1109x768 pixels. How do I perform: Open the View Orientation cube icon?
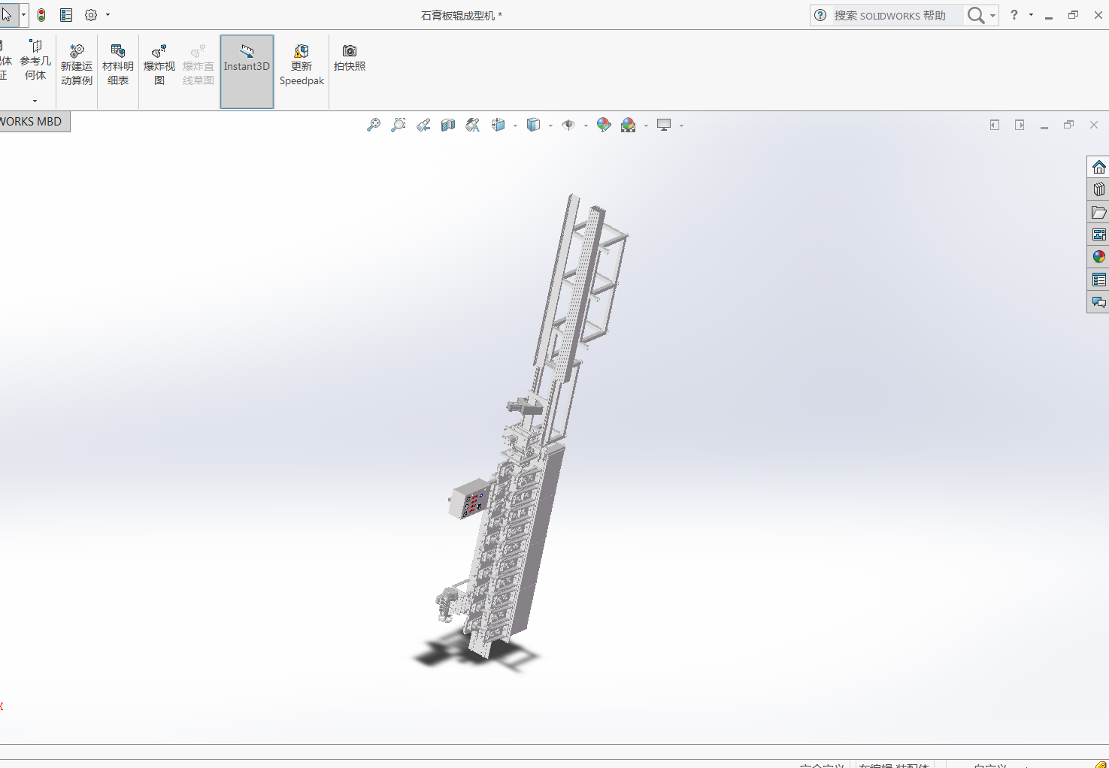coord(498,125)
